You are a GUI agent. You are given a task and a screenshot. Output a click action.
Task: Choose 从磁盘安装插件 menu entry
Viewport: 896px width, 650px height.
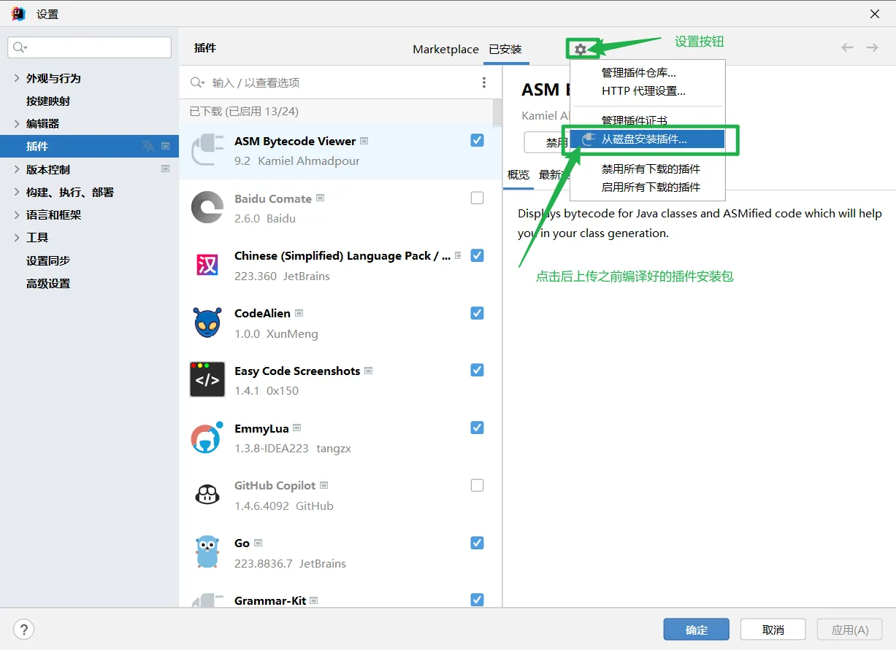647,139
